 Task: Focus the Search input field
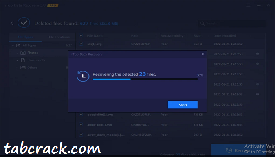click(232, 24)
